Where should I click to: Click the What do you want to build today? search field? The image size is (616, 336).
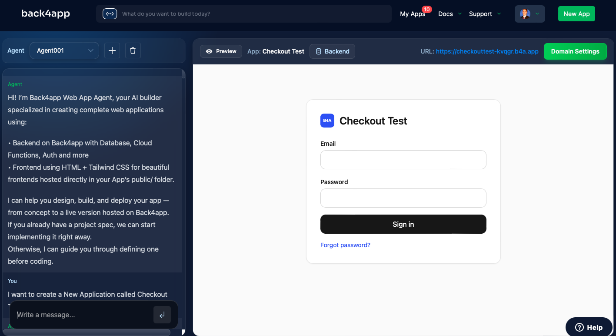(x=244, y=14)
